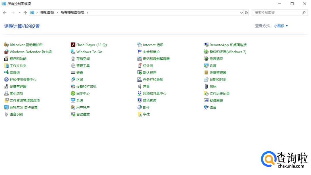Image resolution: width=311 pixels, height=175 pixels.
Task: Expand the chevron after 控制面板 breadcrumb
Action: point(57,13)
